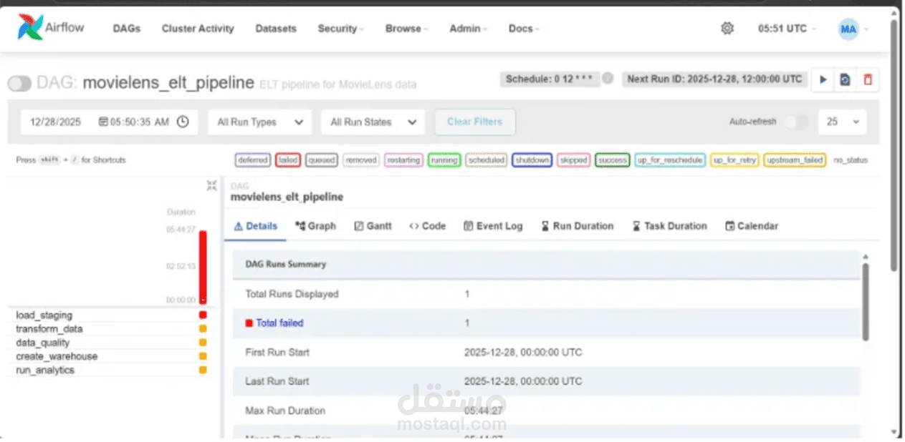The width and height of the screenshot is (905, 442).
Task: Delete the DAG with the red trash icon
Action: [x=868, y=79]
